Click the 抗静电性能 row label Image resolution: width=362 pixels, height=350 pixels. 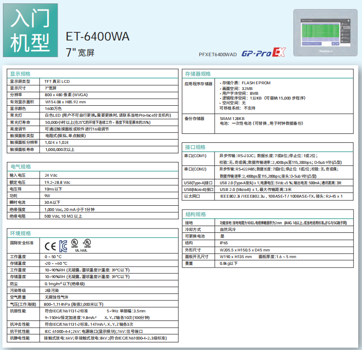tap(20, 338)
